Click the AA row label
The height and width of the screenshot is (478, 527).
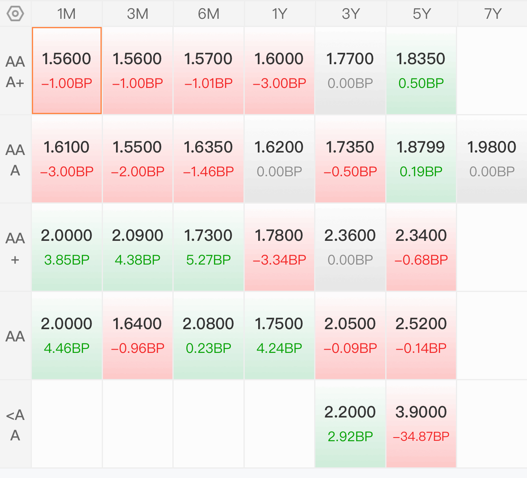click(x=16, y=336)
